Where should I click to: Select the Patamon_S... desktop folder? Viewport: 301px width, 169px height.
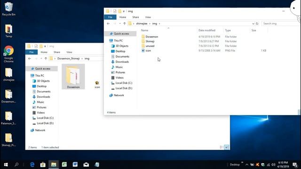point(8,118)
